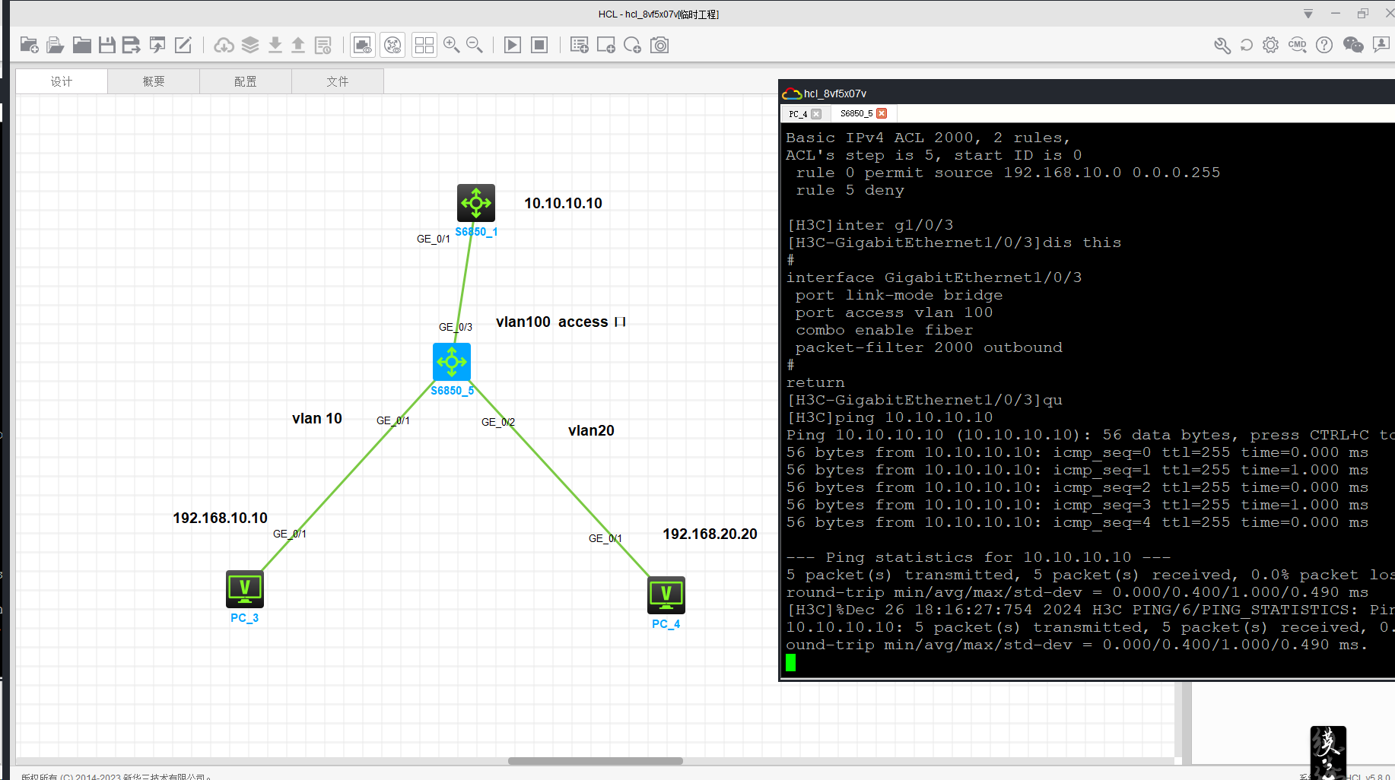Viewport: 1395px width, 780px height.
Task: Toggle the topology overview eye button
Action: pyautogui.click(x=392, y=46)
